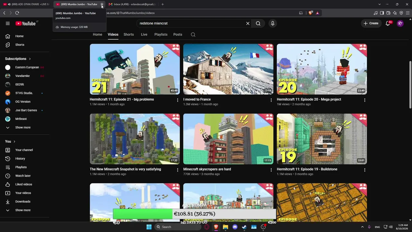Switch to the channel Home tab
This screenshot has height=232, width=412.
point(98,34)
